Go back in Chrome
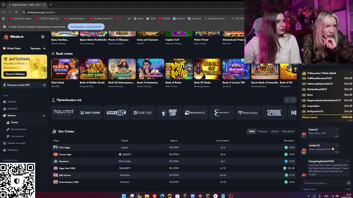Image resolution: width=353 pixels, height=198 pixels. (4, 12)
